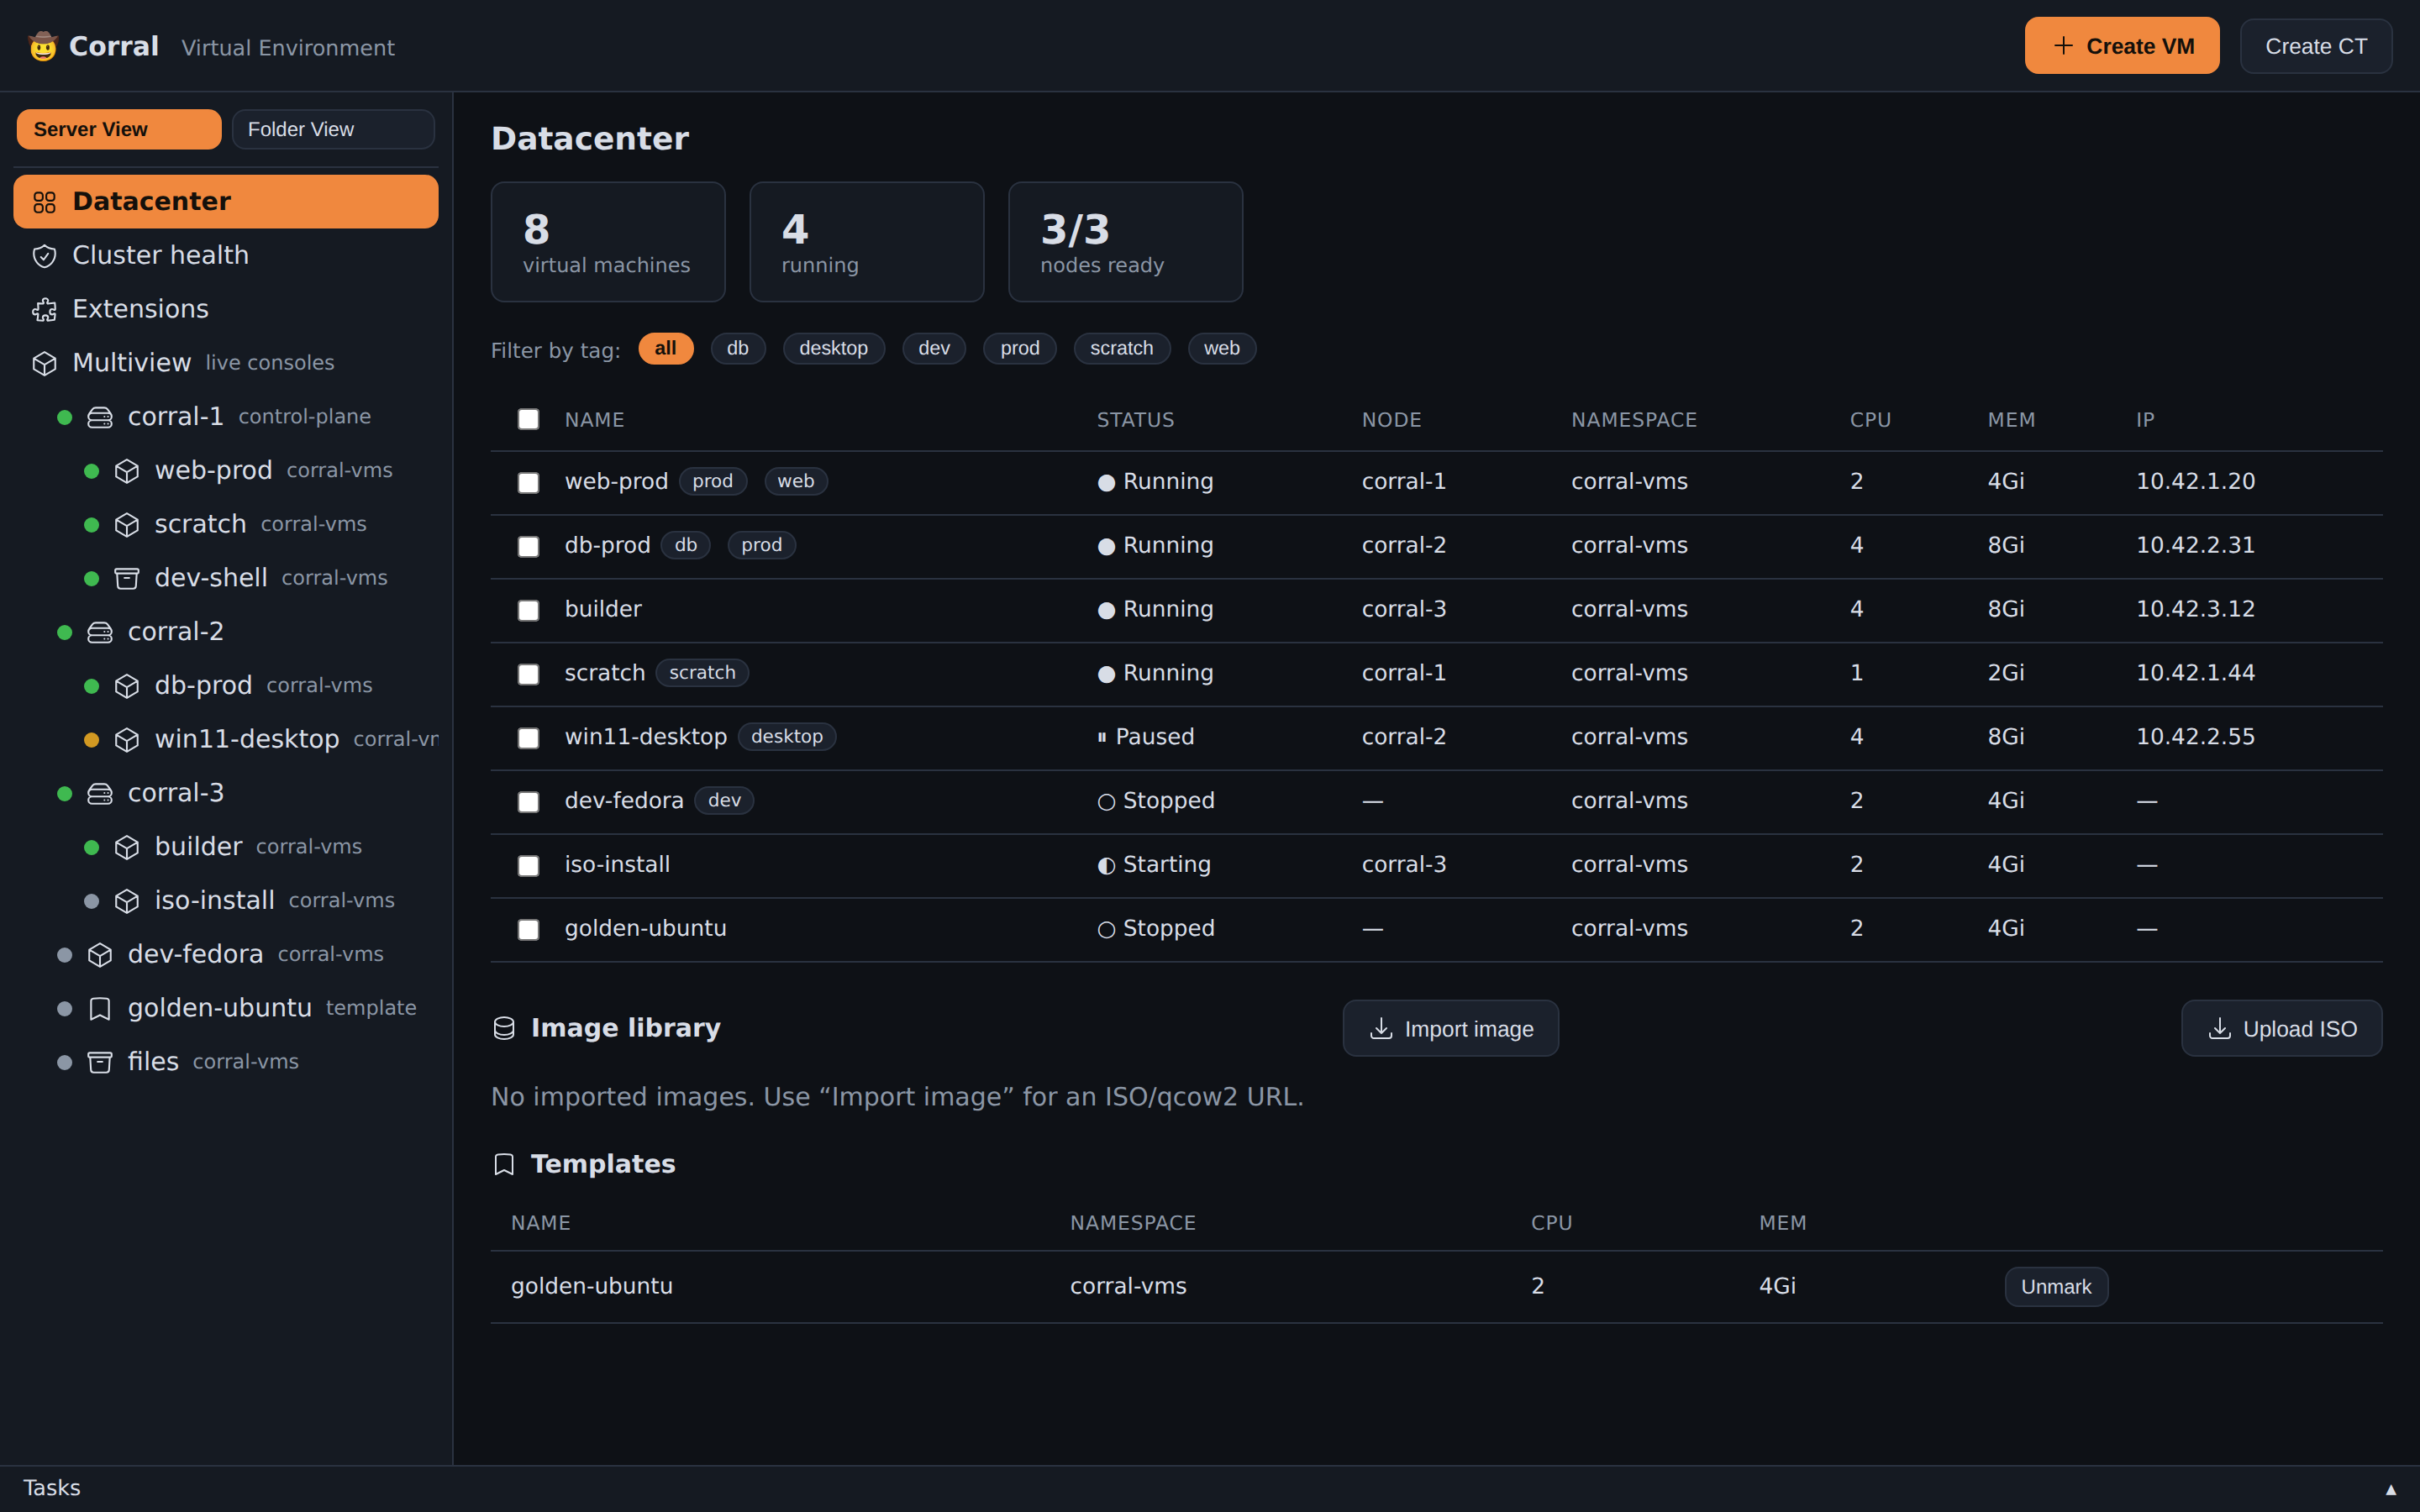
Task: Filter by the desktop tag
Action: pyautogui.click(x=833, y=348)
